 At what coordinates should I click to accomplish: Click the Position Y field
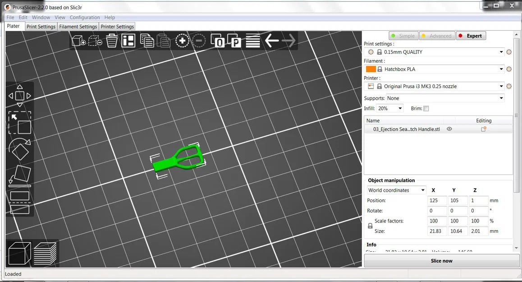coord(458,200)
